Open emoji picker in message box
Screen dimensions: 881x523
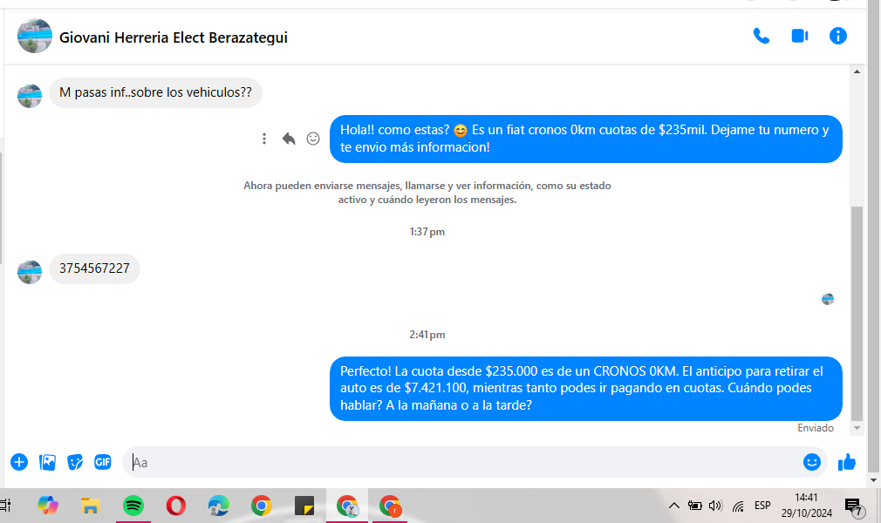click(x=811, y=462)
